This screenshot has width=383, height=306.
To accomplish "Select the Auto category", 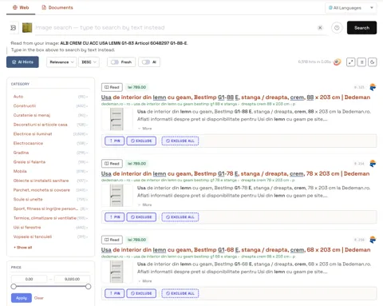I will tap(18, 97).
